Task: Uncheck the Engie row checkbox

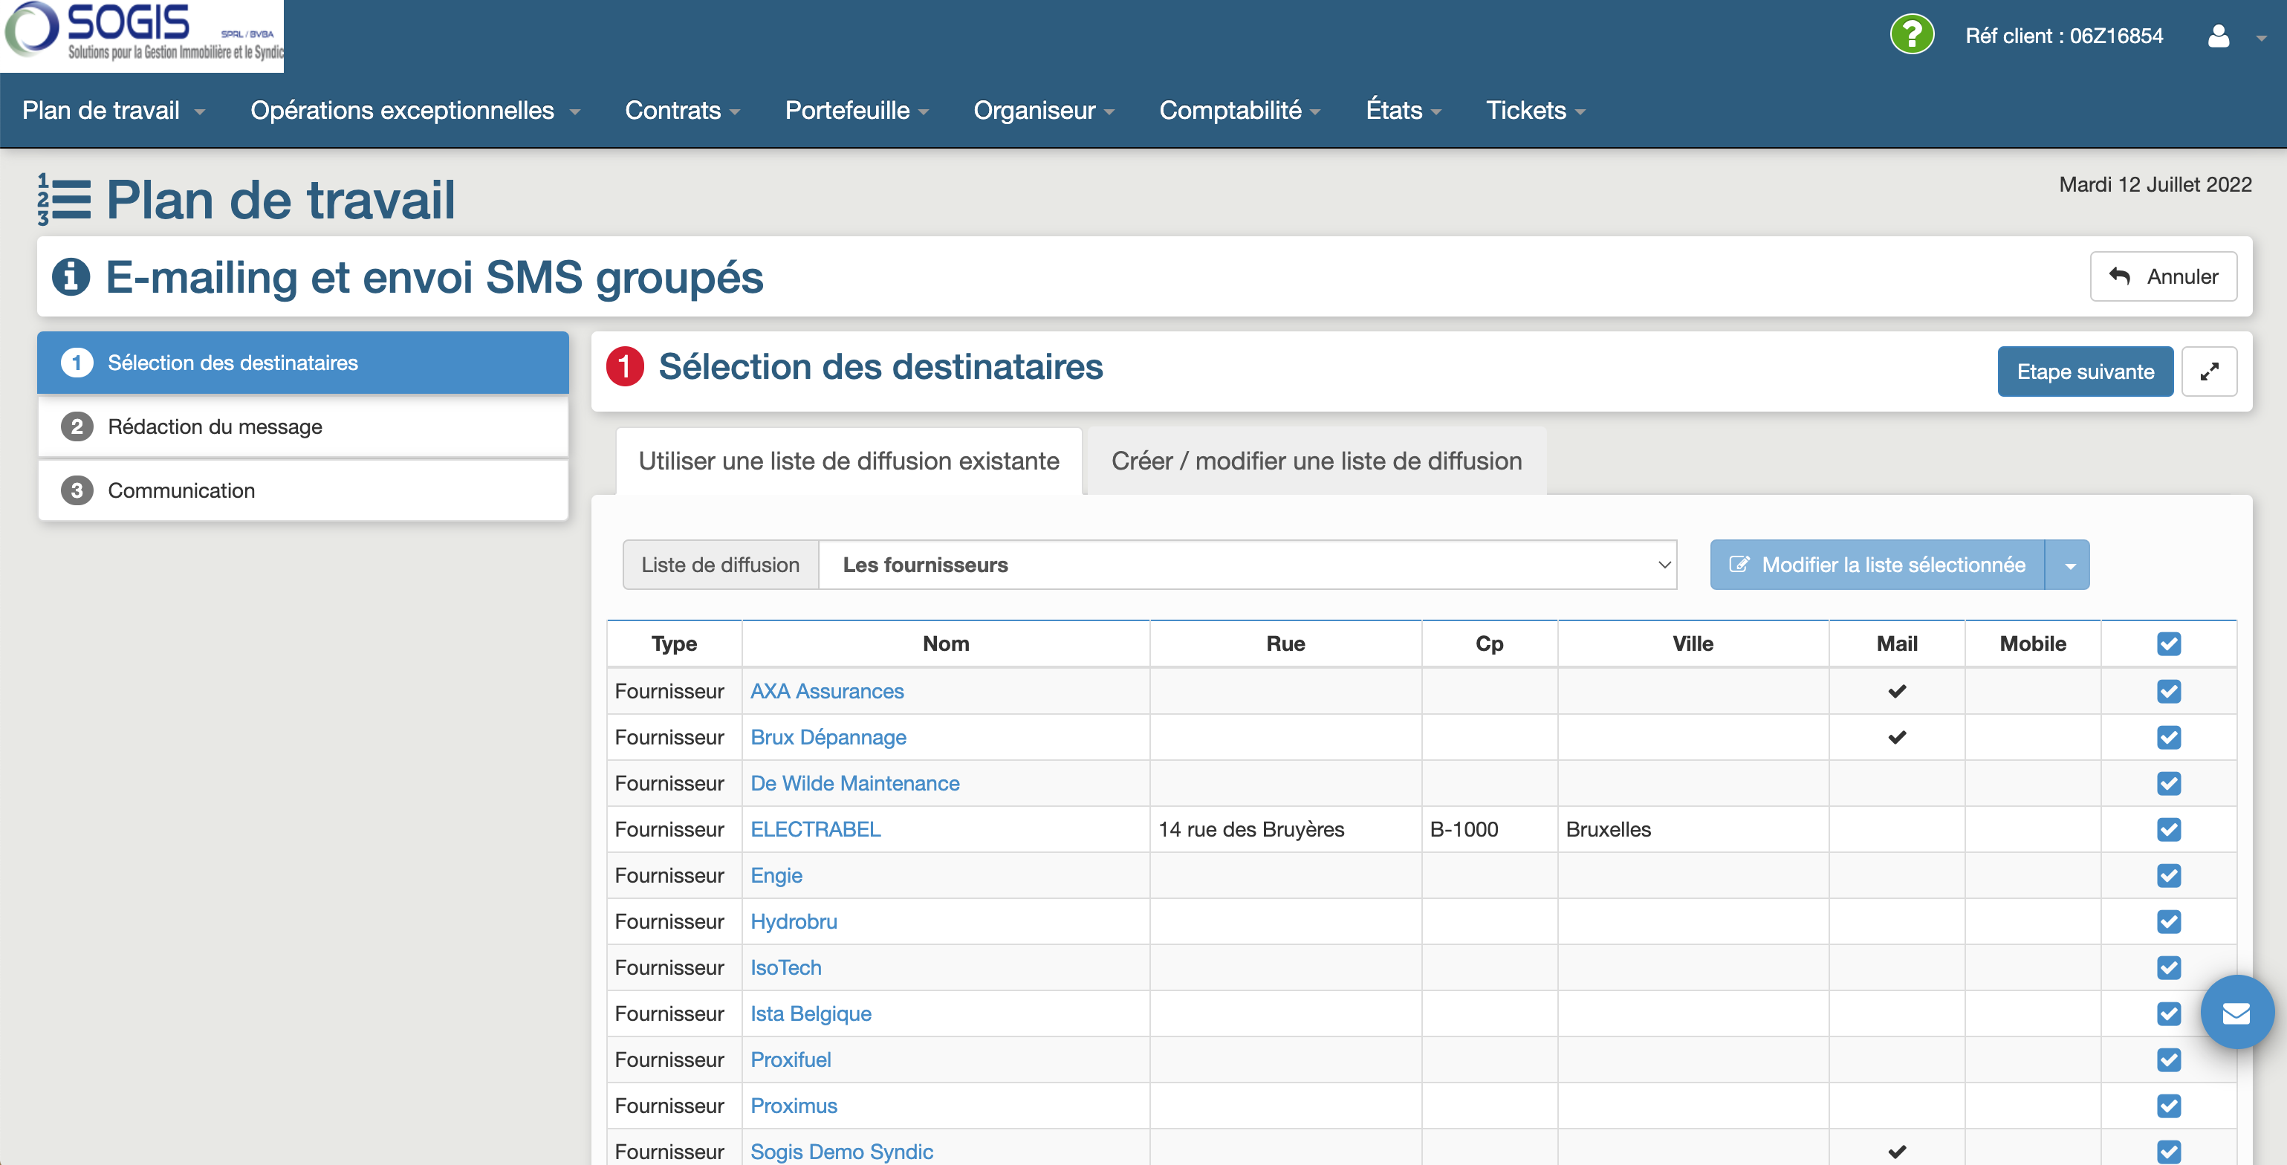Action: (x=2168, y=875)
